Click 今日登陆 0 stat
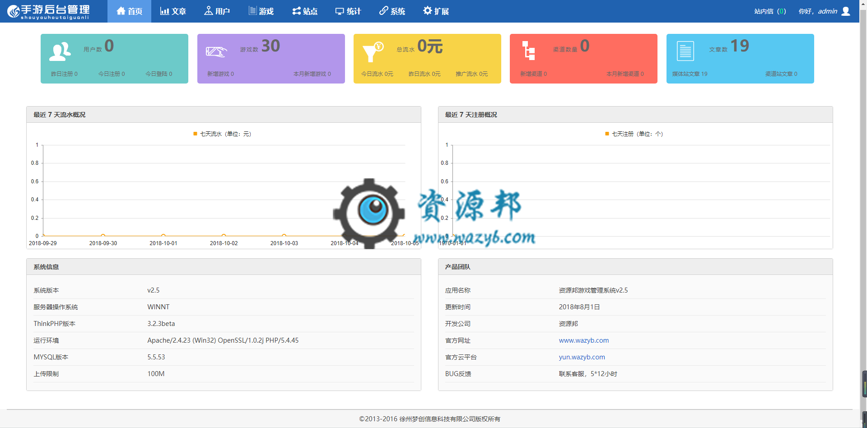867x428 pixels. click(158, 74)
